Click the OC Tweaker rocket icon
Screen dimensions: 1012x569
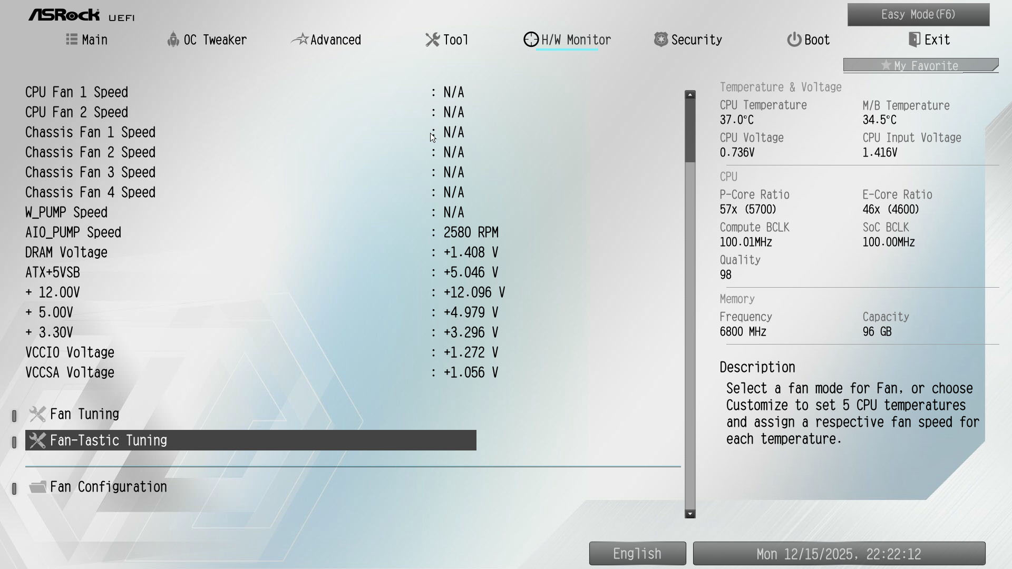[173, 40]
